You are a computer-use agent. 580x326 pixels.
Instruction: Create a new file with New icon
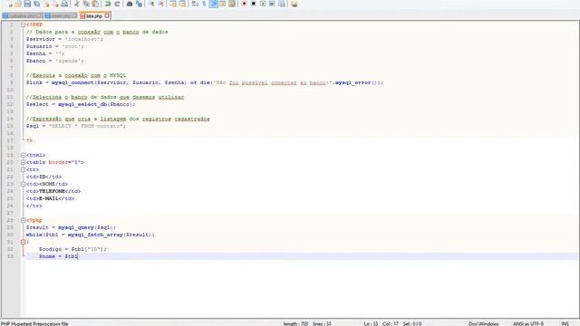pos(10,4)
